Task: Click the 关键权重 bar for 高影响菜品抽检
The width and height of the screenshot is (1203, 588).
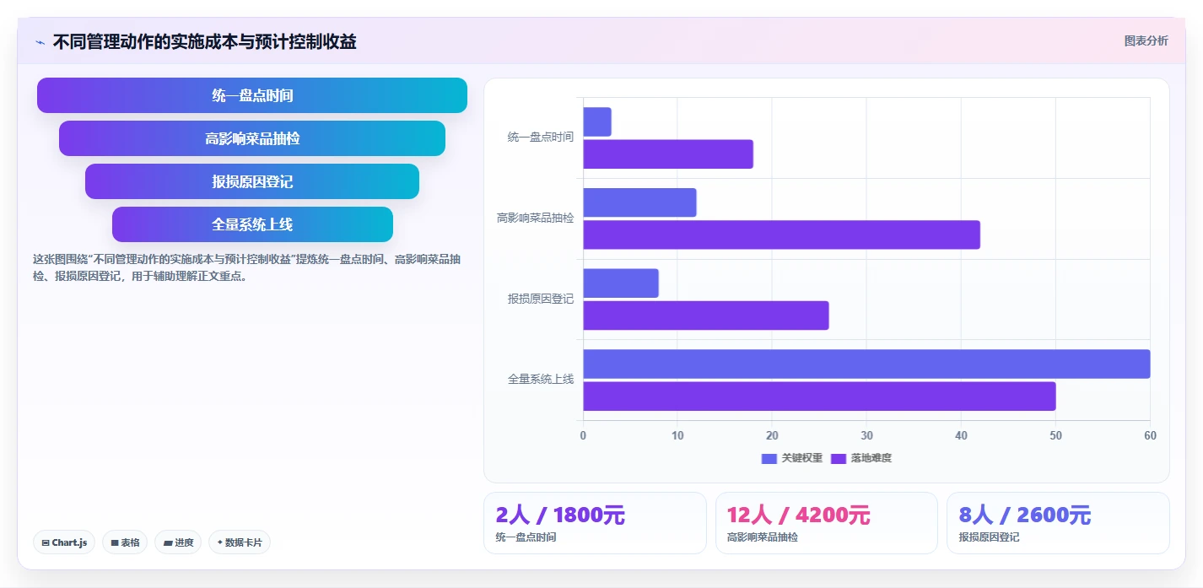Action: [x=640, y=202]
